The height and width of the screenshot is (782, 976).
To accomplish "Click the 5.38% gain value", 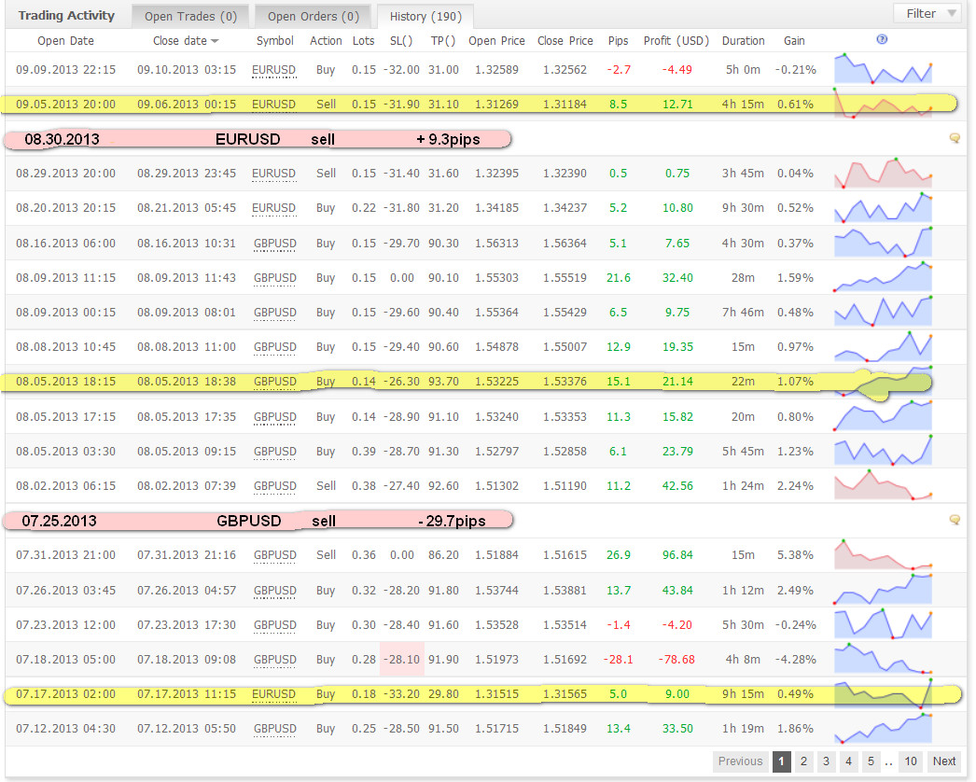I will pos(795,555).
